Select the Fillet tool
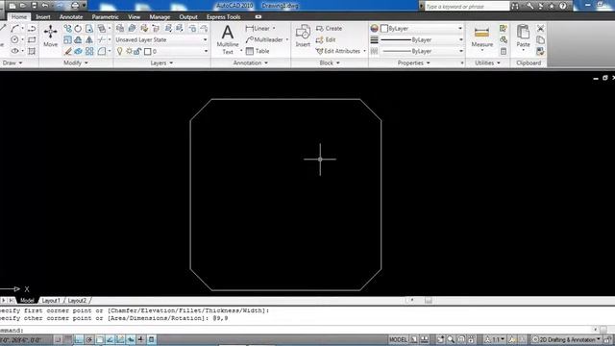Image resolution: width=615 pixels, height=346 pixels. tap(102, 51)
